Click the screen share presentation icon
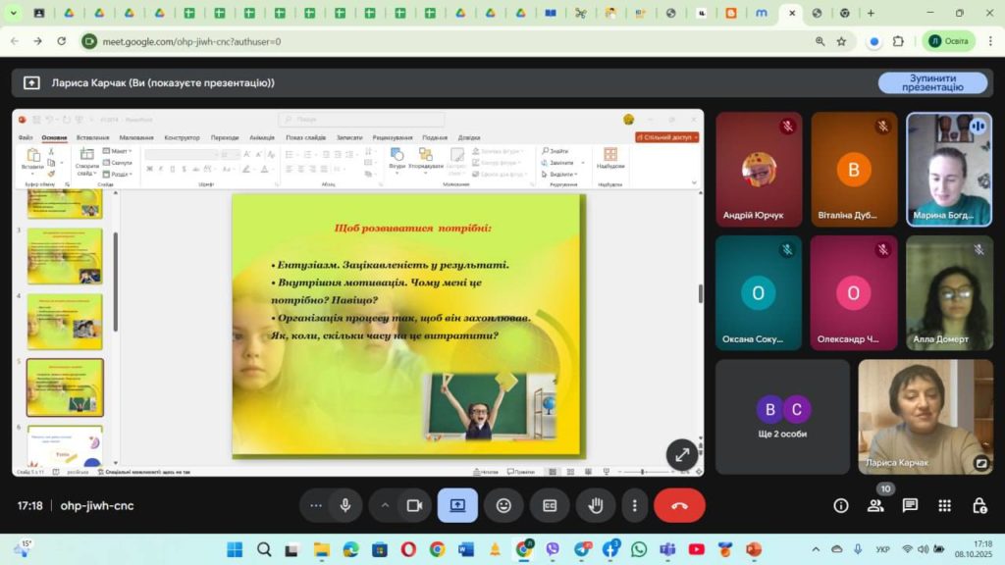Image resolution: width=1005 pixels, height=565 pixels. (x=457, y=505)
